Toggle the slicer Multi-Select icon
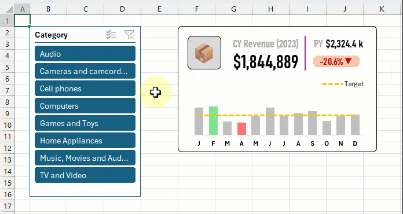 111,35
